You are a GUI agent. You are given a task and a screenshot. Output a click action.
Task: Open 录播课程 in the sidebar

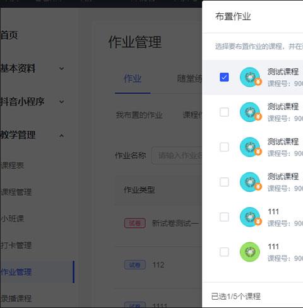click(x=16, y=299)
